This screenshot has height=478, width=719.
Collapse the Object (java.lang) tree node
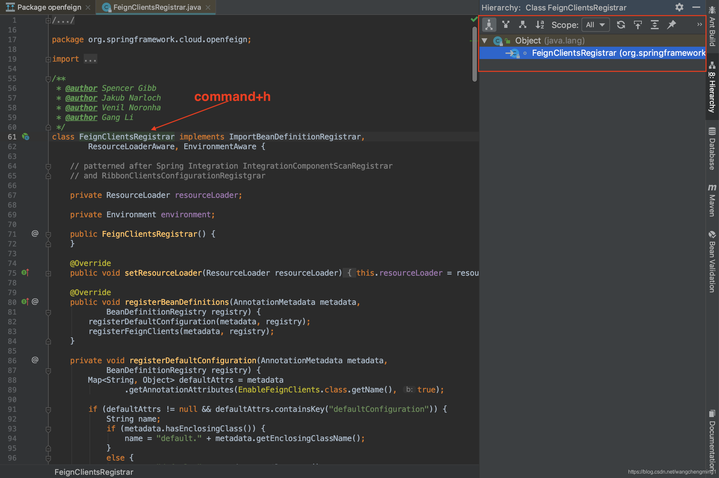pyautogui.click(x=485, y=41)
